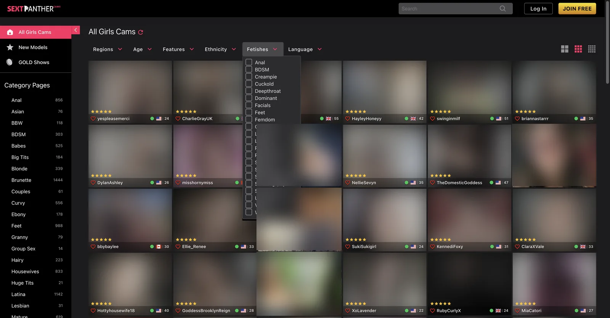Check the Facials filter checkbox
610x318 pixels.
(x=249, y=105)
